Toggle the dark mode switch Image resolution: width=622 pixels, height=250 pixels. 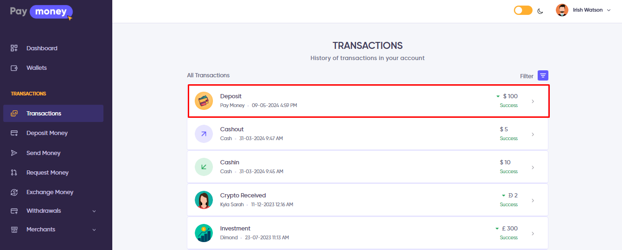tap(523, 10)
